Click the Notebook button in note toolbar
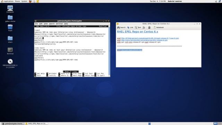Viewport: 222px width, 125px height. click(x=159, y=27)
